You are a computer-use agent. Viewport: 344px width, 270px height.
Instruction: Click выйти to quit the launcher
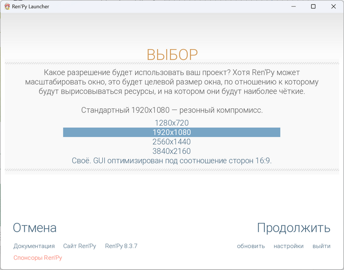click(321, 246)
